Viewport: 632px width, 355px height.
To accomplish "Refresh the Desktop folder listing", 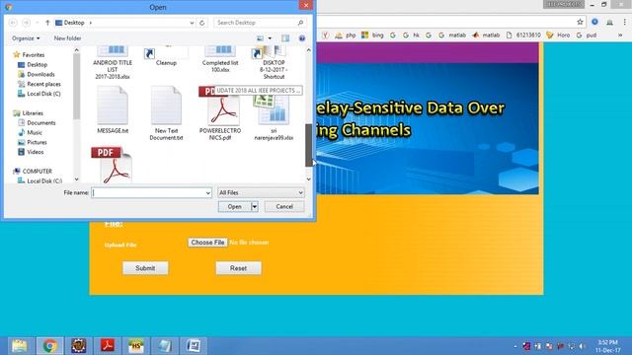I will pyautogui.click(x=202, y=23).
